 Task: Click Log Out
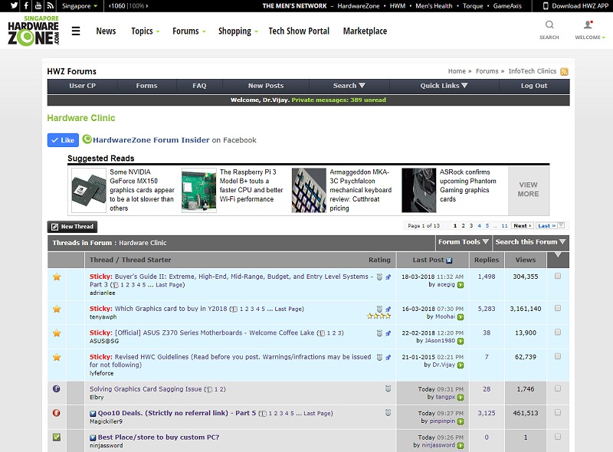(534, 86)
